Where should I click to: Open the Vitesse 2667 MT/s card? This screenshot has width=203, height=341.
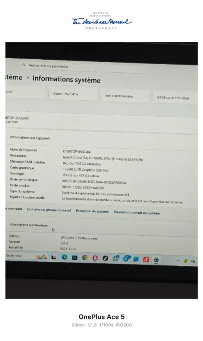pyautogui.click(x=73, y=94)
